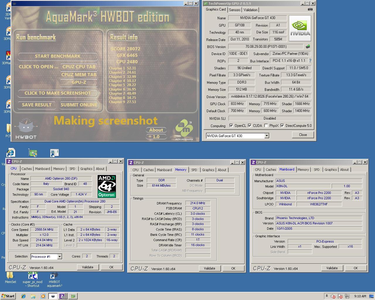Click the Driver Version field in GPU-Z
The image size is (375, 300).
click(270, 96)
